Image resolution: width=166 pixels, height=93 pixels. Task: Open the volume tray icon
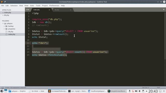pyautogui.click(x=140, y=91)
